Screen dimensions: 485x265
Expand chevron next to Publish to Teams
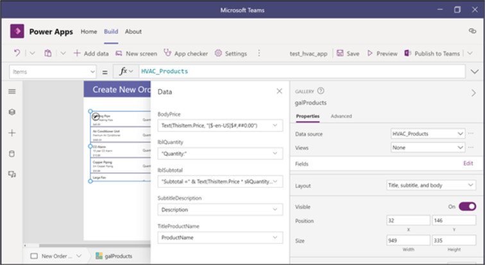pos(470,53)
